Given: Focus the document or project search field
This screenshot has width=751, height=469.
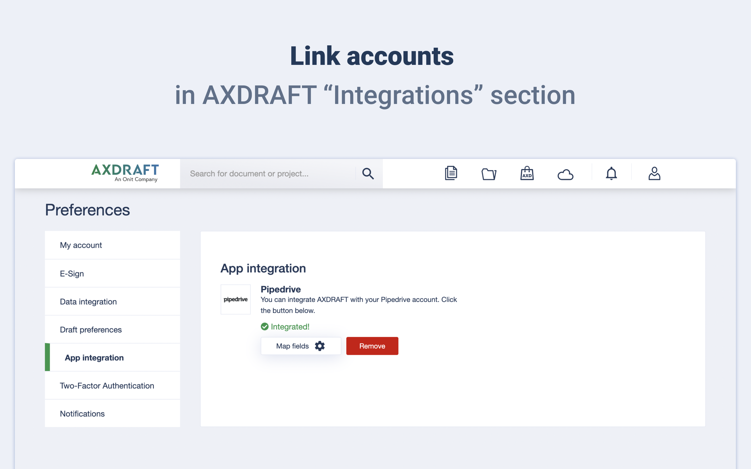Looking at the screenshot, I should coord(268,174).
